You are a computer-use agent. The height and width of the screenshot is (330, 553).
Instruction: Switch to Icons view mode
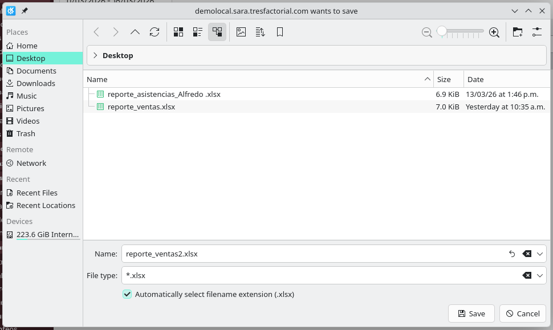tap(178, 32)
